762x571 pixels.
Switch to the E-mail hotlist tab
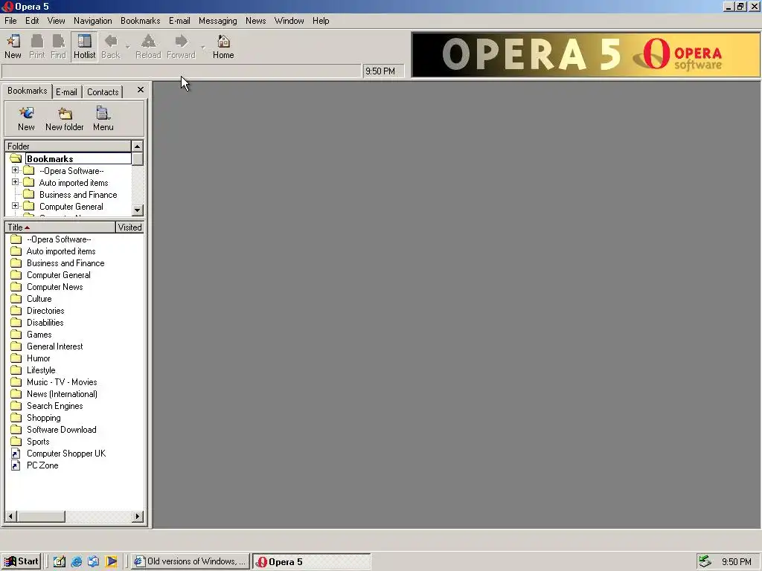[66, 91]
